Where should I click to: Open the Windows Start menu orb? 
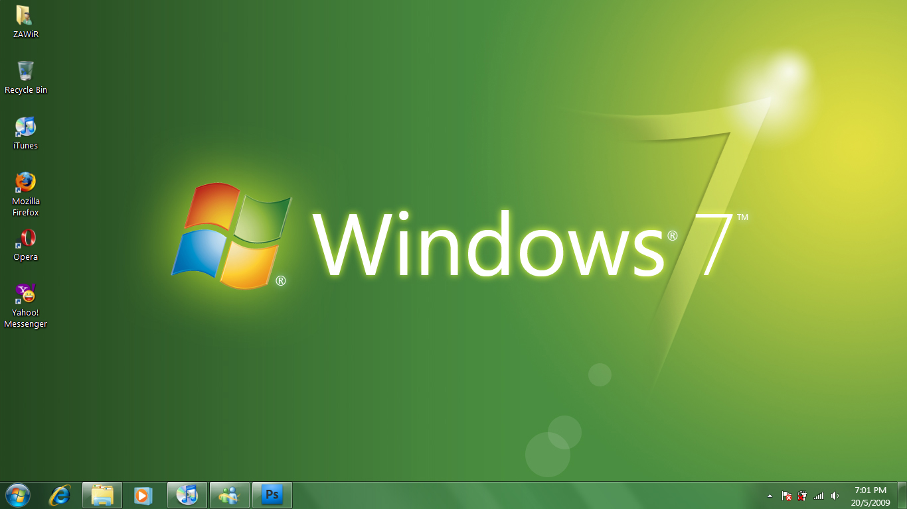click(x=18, y=495)
